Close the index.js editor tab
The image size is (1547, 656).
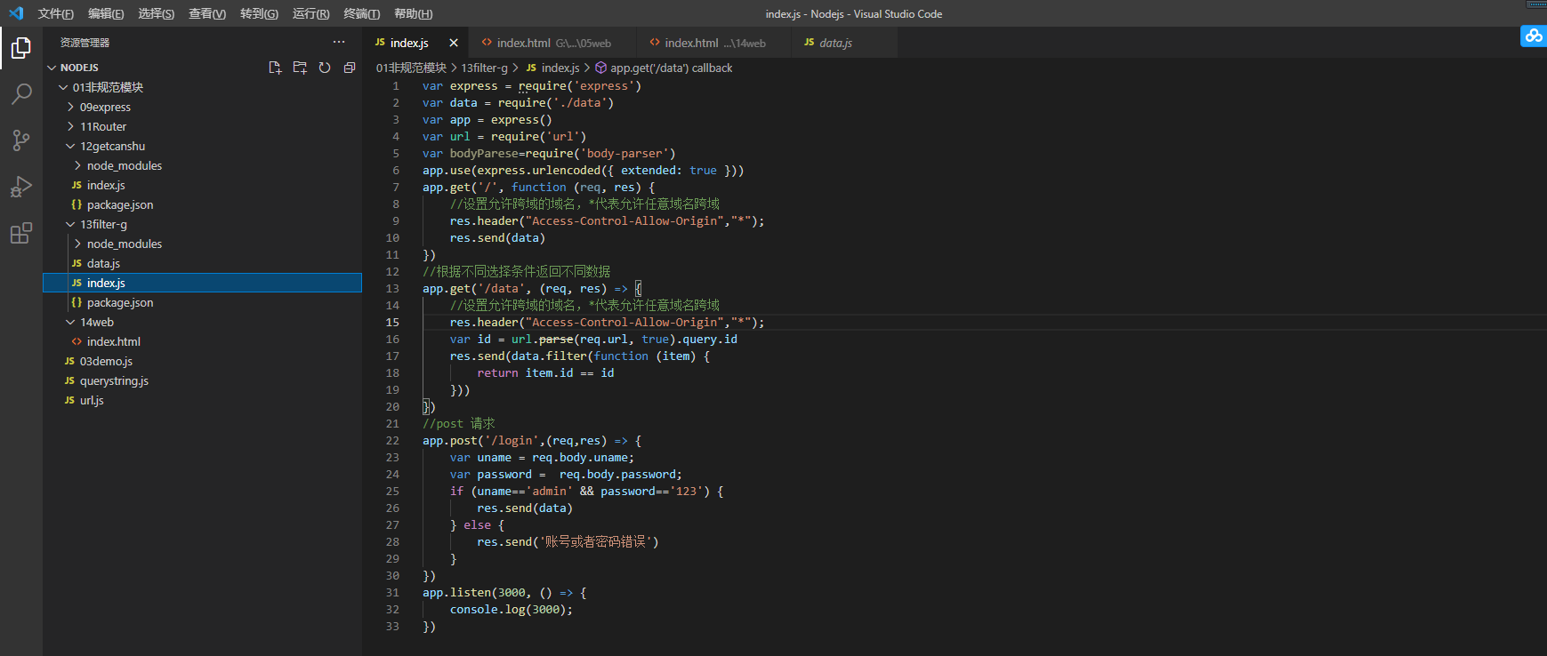454,43
